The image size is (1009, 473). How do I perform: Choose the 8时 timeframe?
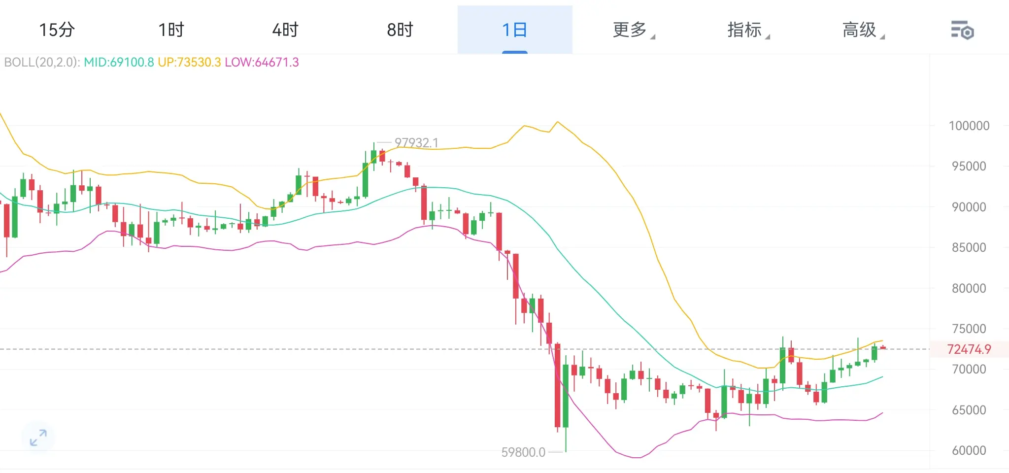(x=400, y=30)
